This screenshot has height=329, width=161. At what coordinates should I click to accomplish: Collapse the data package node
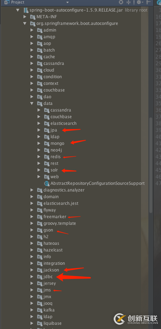pyautogui.click(x=32, y=103)
